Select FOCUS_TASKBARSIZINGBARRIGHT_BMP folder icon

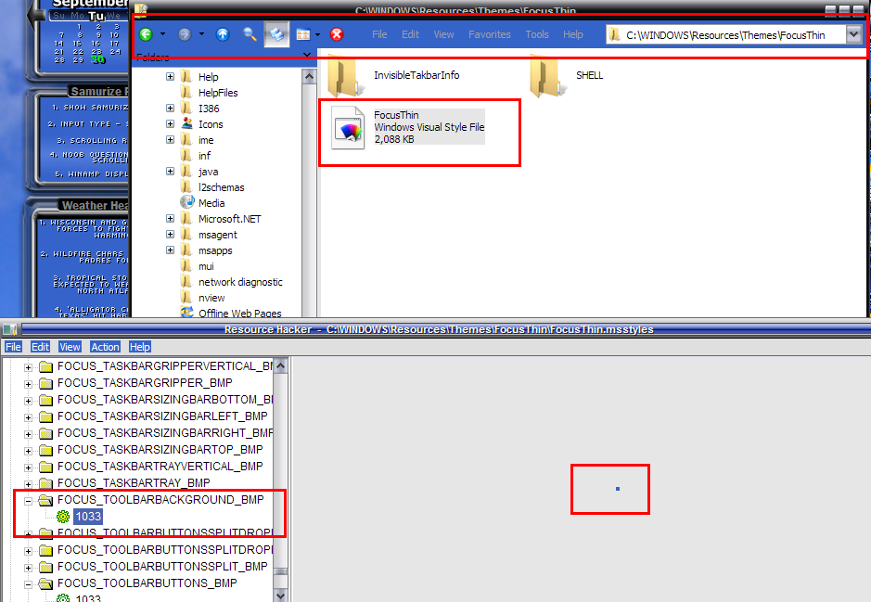pos(46,433)
